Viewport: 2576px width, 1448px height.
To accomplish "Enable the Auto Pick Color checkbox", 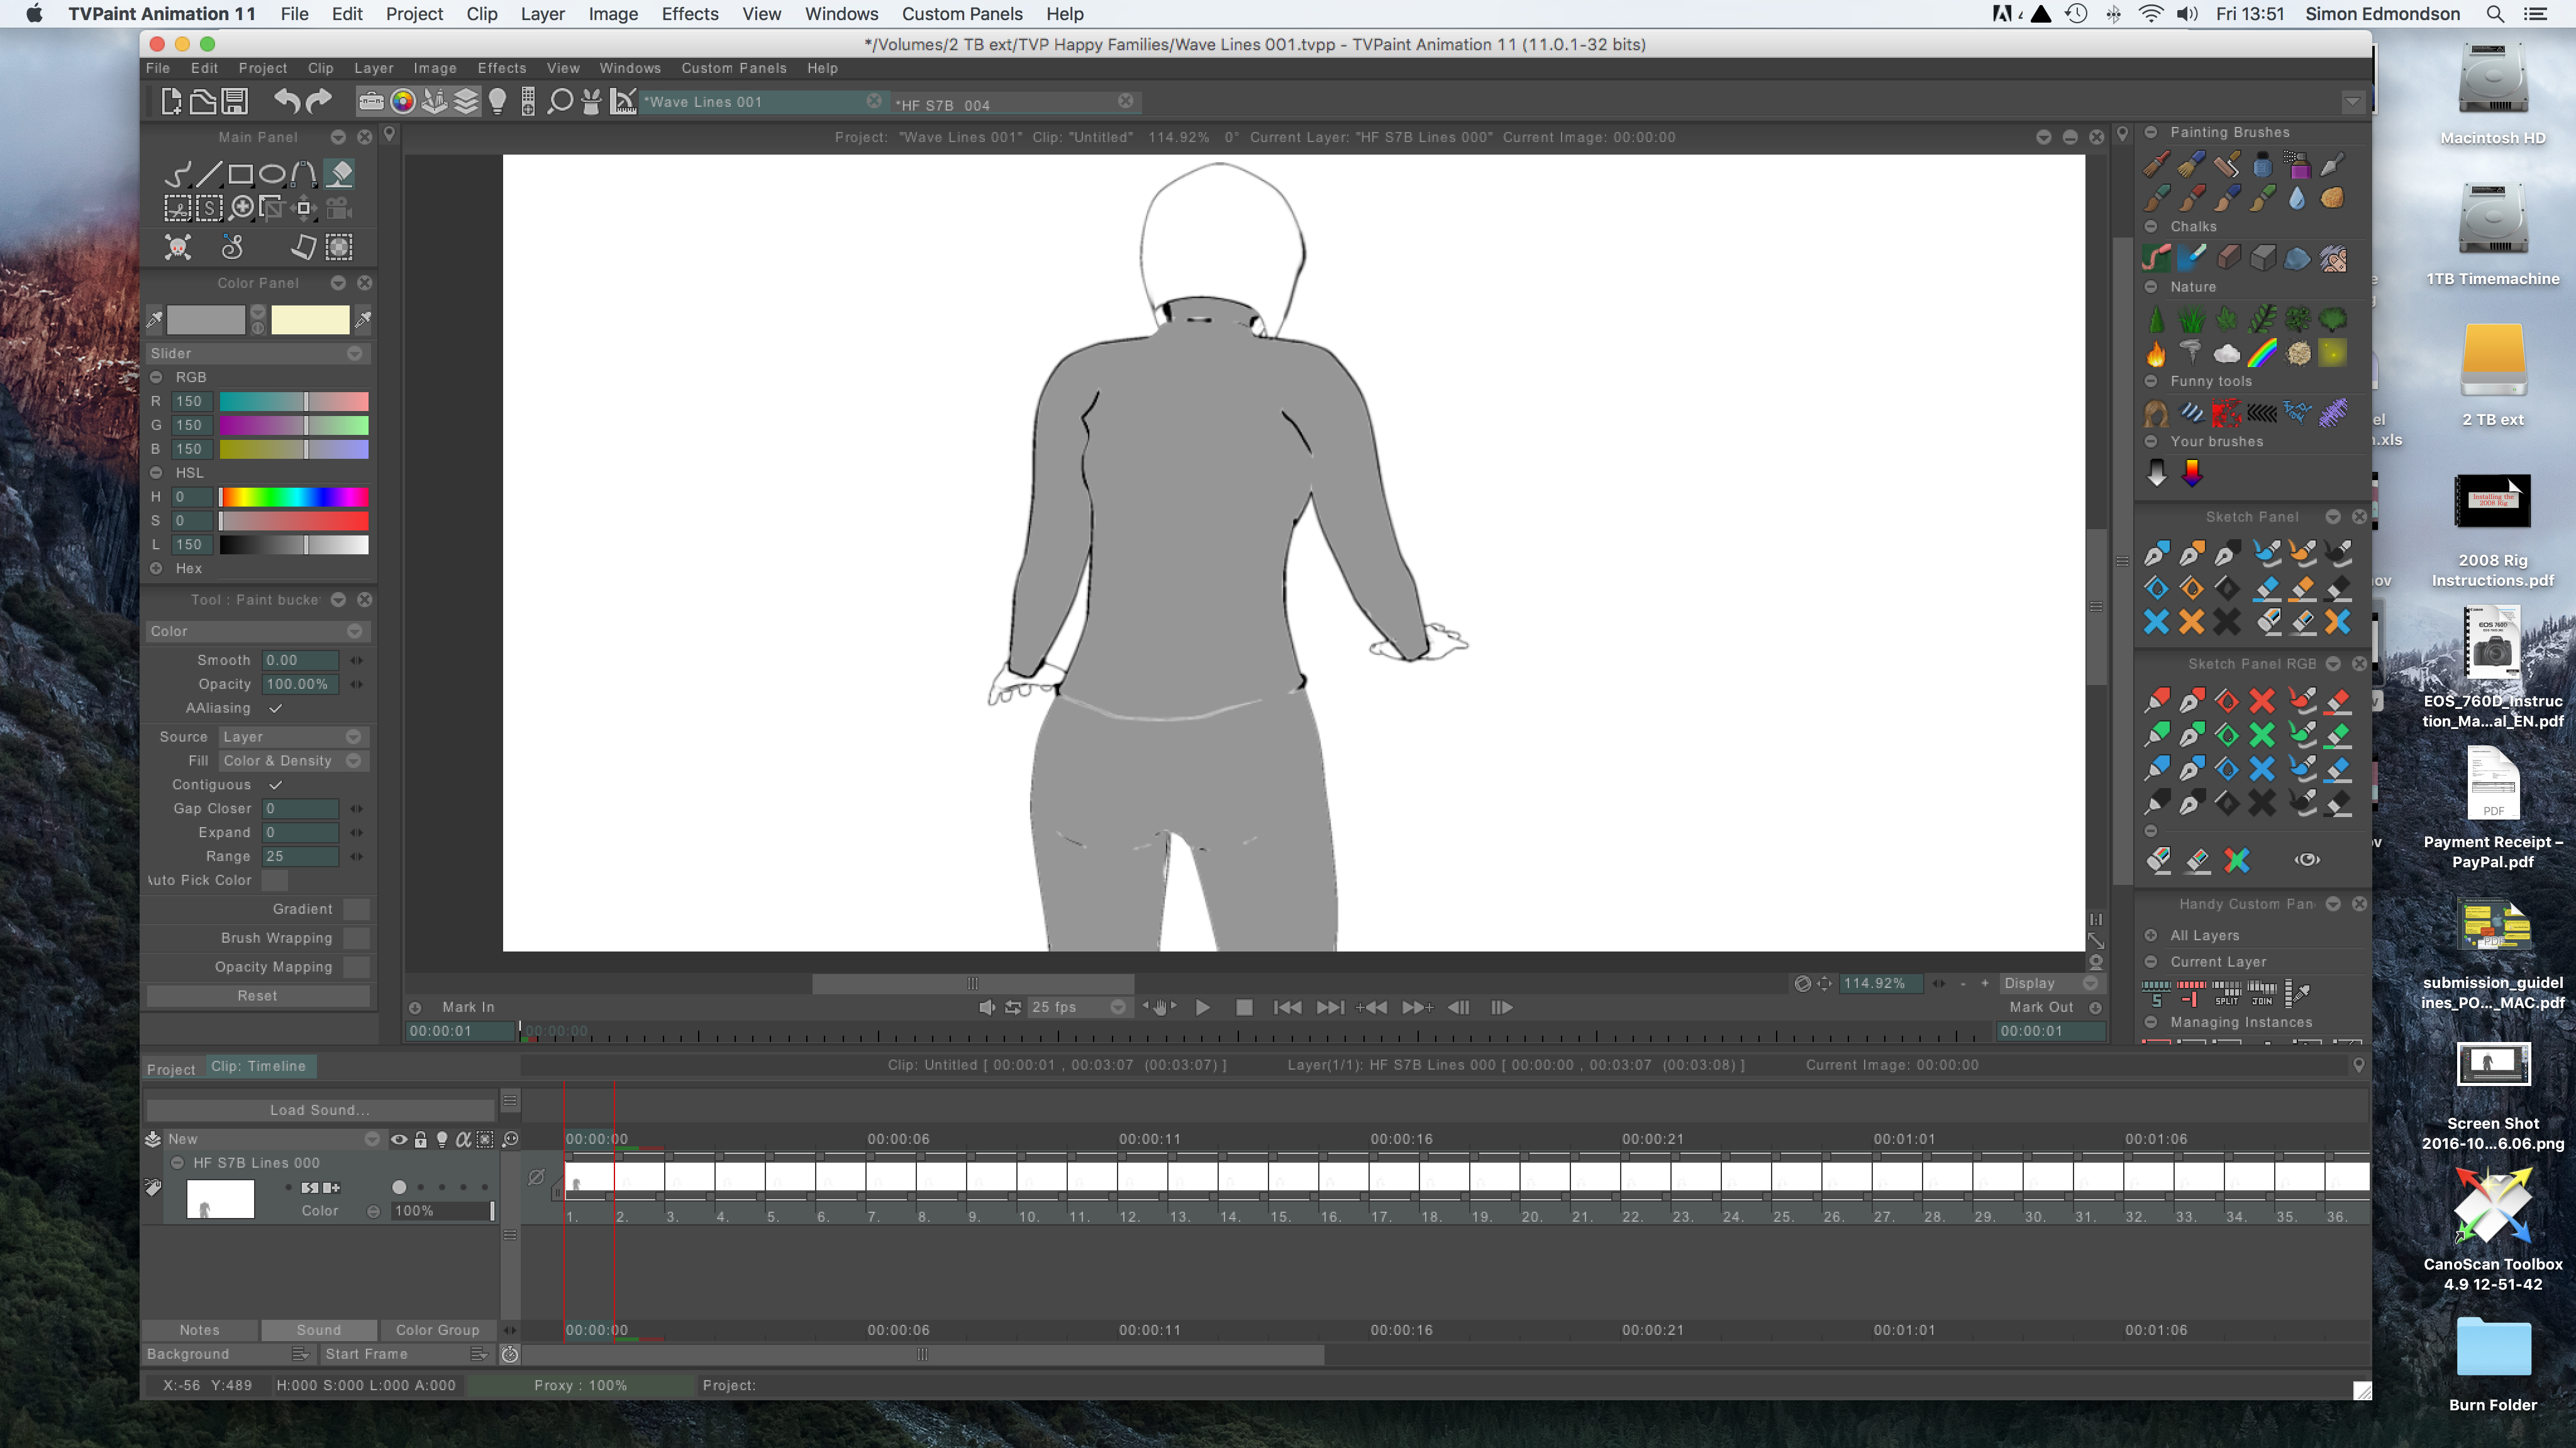I will 274,879.
